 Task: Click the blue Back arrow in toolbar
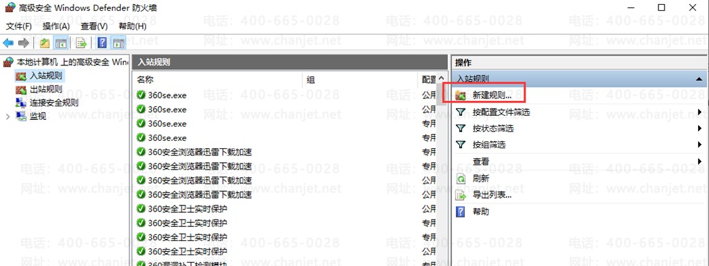point(8,43)
